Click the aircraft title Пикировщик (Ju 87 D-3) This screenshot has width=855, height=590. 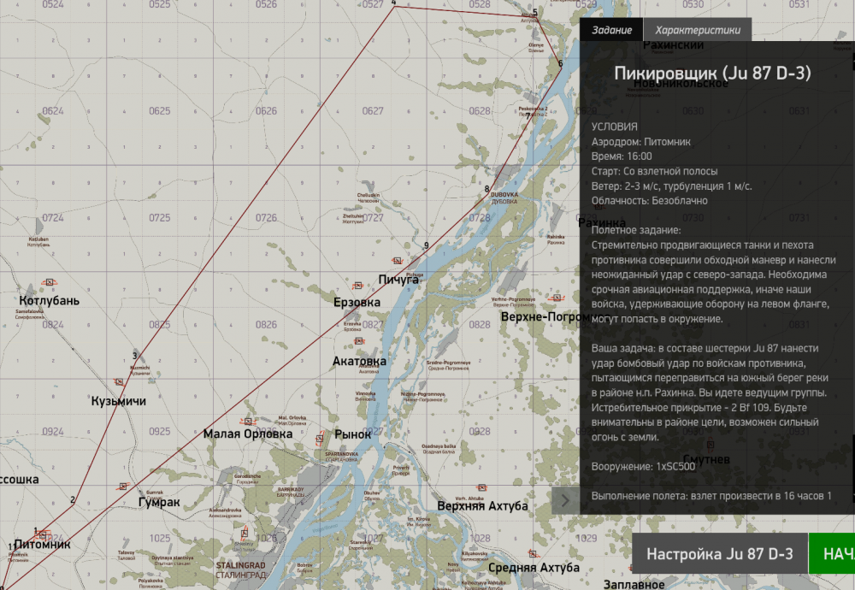coord(712,73)
